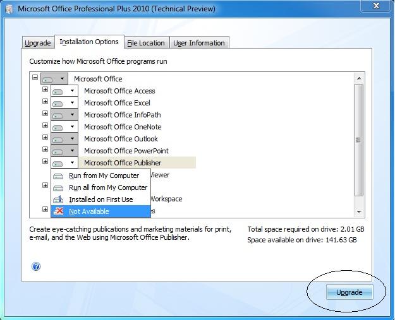Go to the User Information tab
Image resolution: width=395 pixels, height=320 pixels.
pos(199,43)
